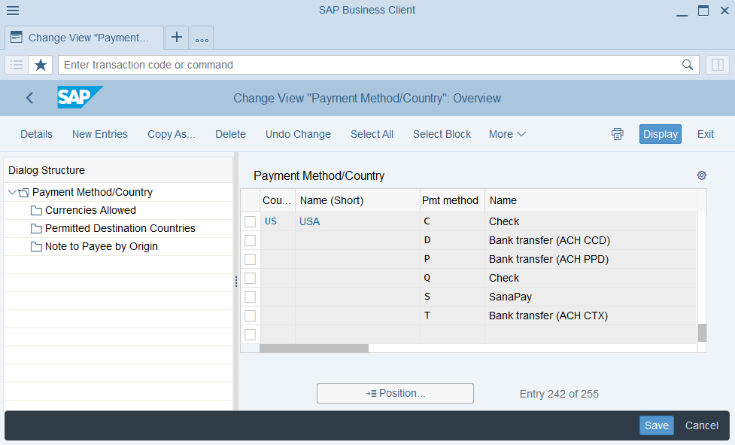
Task: Click the Name column header
Action: click(x=591, y=201)
